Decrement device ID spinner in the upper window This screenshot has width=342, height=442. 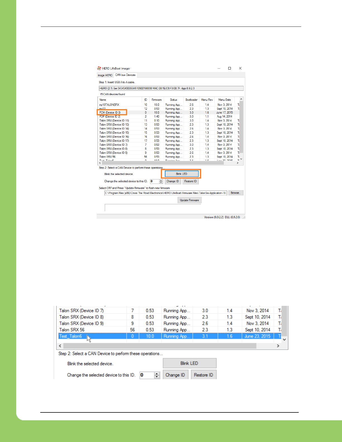(161, 182)
